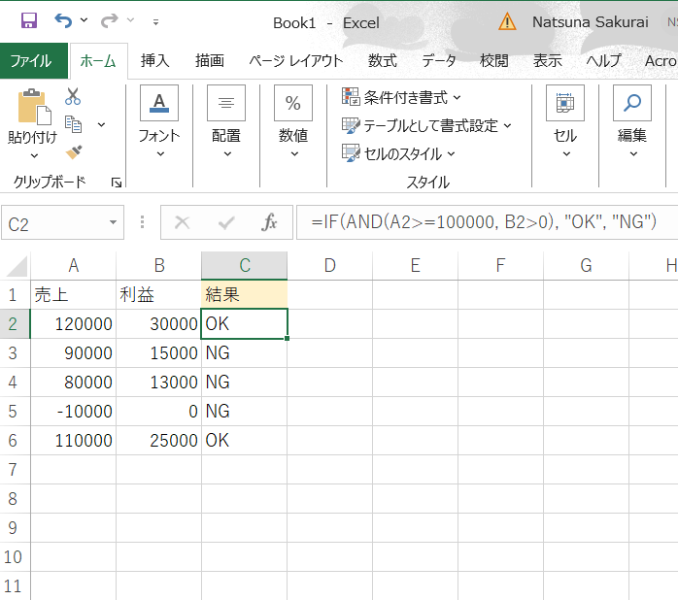Open the 編集 search icon group
The image size is (678, 600).
click(631, 119)
